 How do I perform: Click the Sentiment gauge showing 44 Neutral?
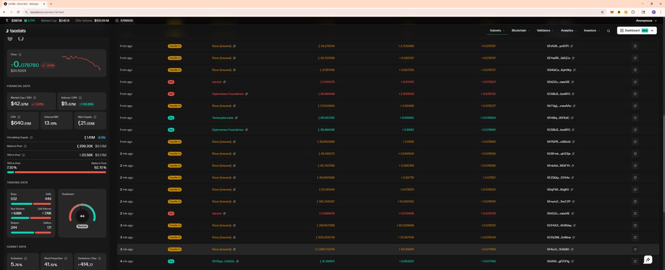click(x=82, y=216)
